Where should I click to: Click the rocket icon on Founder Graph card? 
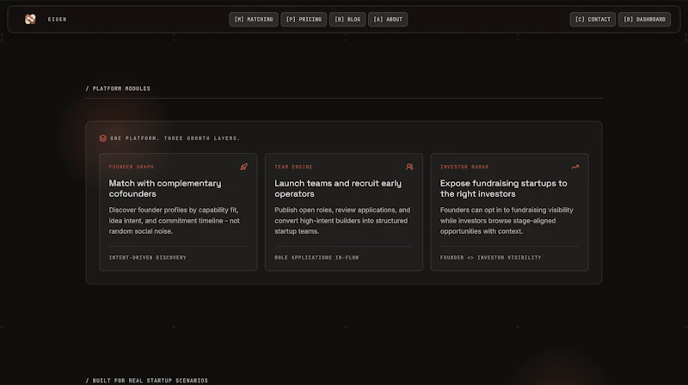(x=243, y=167)
